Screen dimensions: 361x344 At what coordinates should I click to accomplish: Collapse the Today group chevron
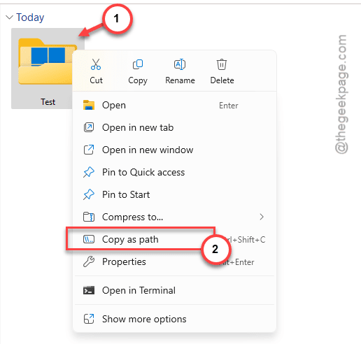9,17
